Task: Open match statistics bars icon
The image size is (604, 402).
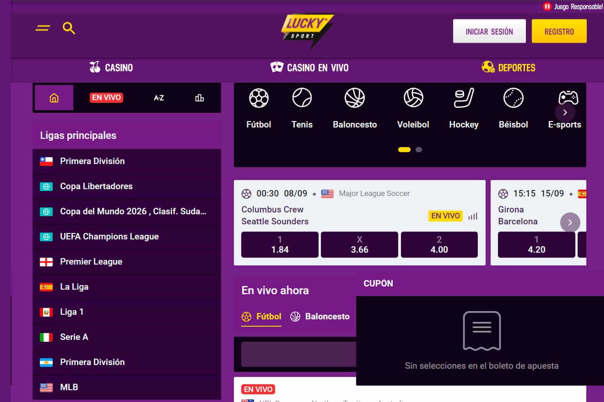Action: 473,216
